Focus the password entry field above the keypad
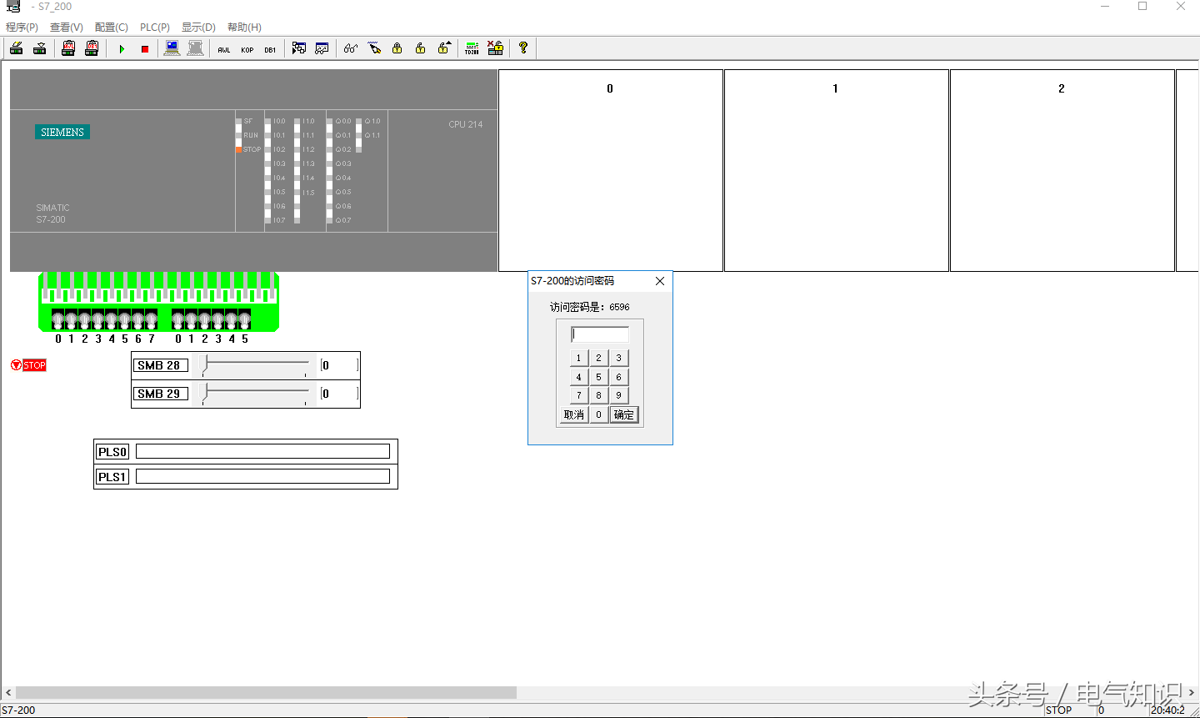 [x=600, y=334]
